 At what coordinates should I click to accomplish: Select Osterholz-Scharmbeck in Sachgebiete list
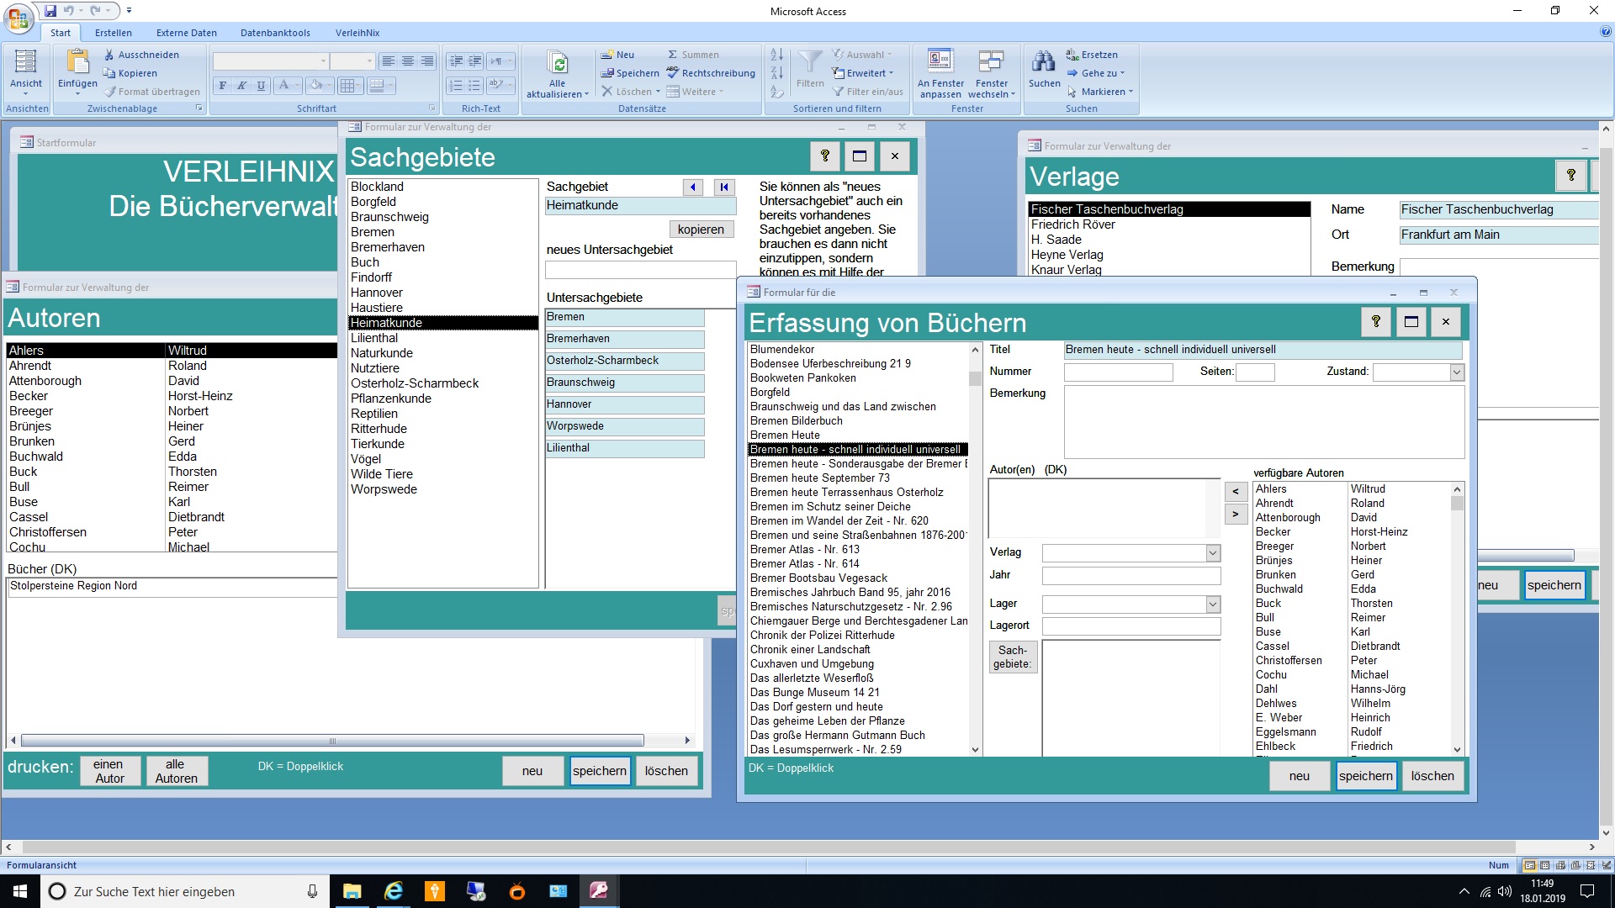click(442, 383)
